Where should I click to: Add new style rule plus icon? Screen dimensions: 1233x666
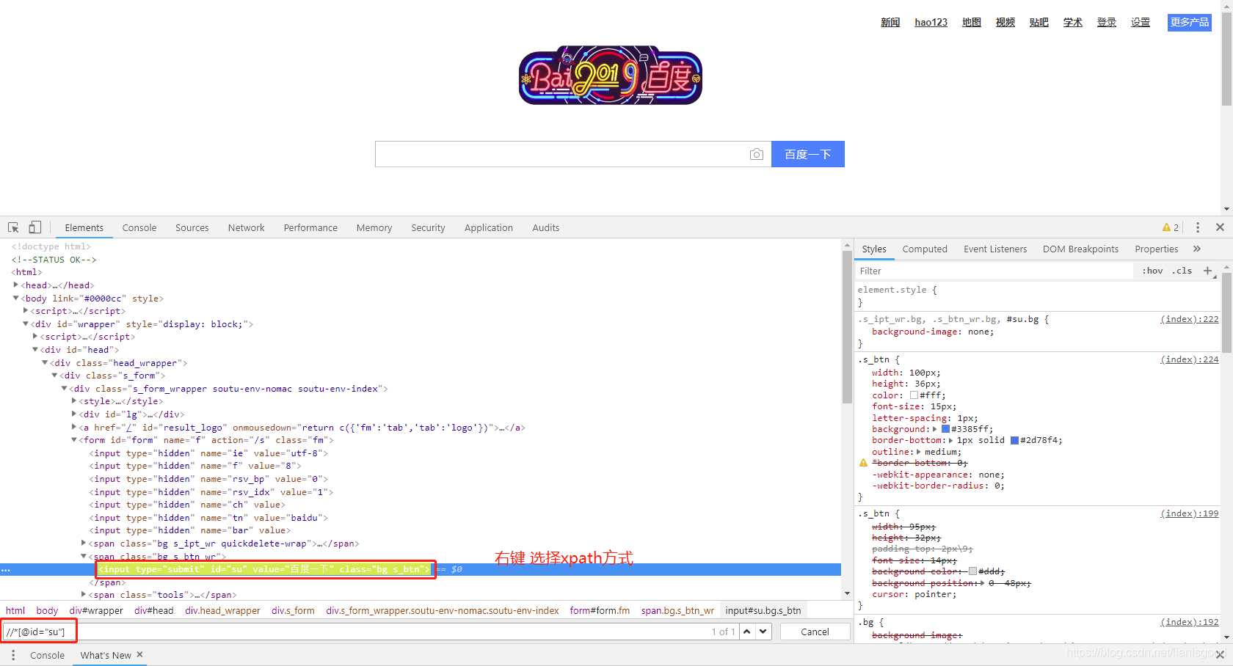point(1207,271)
